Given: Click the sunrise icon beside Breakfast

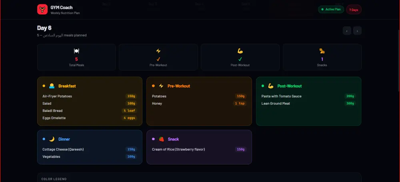Looking at the screenshot, I should point(52,86).
